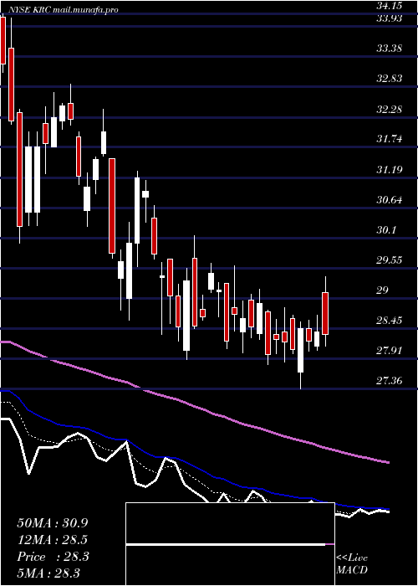
Task: Click the 5MA : 28.3 readout
Action: 48,573
